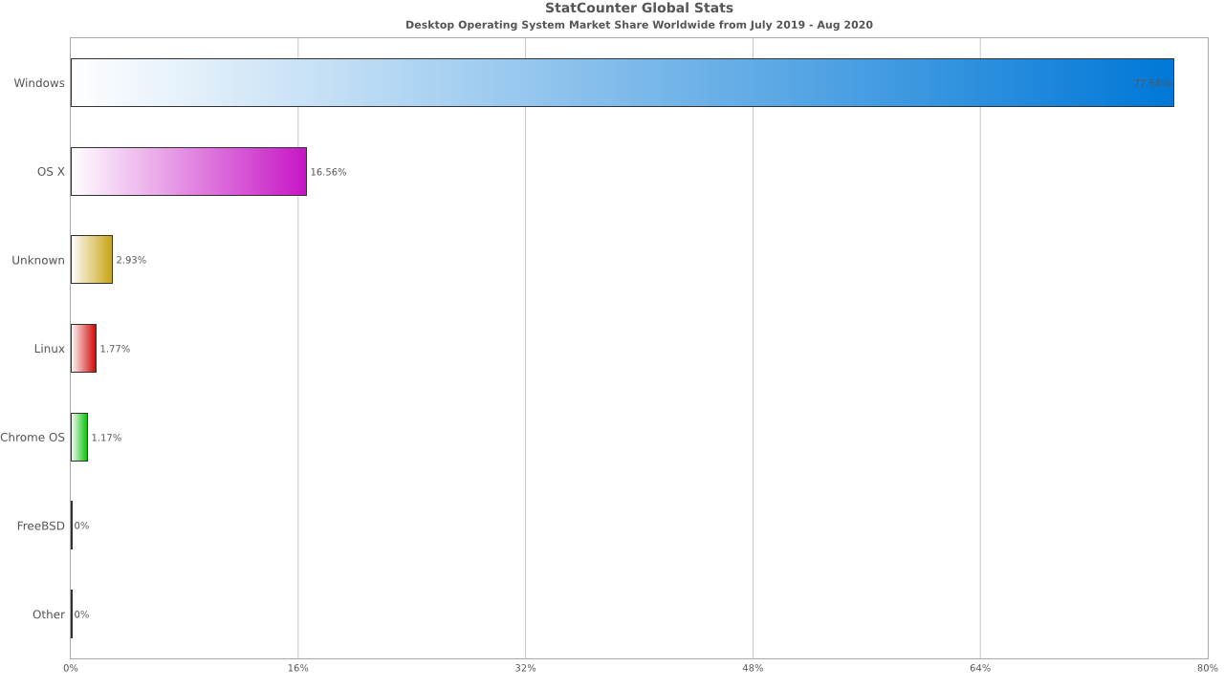The image size is (1224, 688).
Task: Click the "FreeBSD" axis label
Action: [41, 526]
